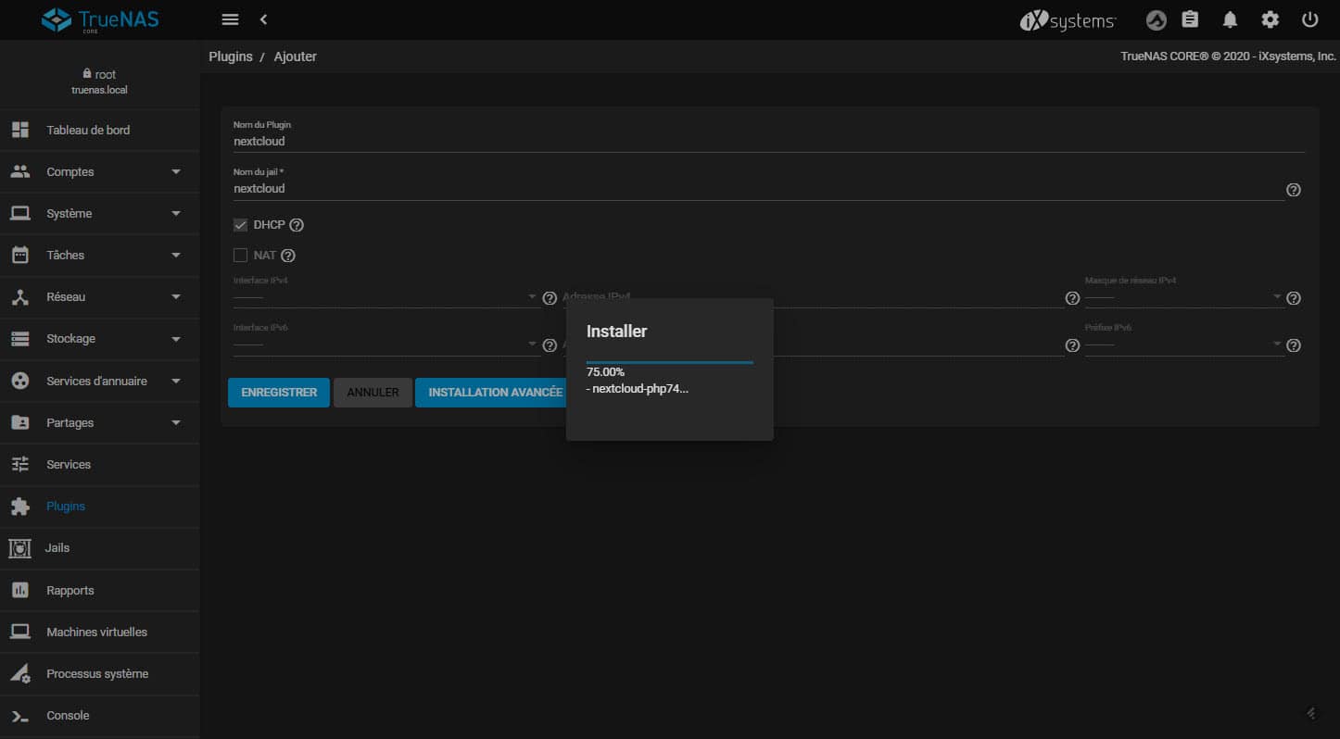The width and height of the screenshot is (1340, 739).
Task: Expand the Système sidebar section
Action: pyautogui.click(x=100, y=214)
